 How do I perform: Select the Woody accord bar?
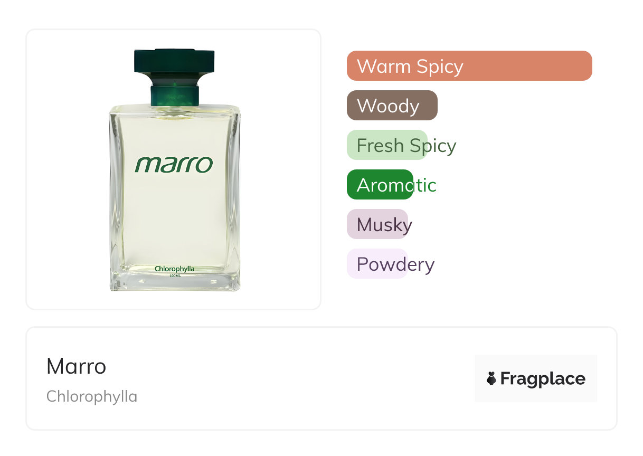(392, 106)
